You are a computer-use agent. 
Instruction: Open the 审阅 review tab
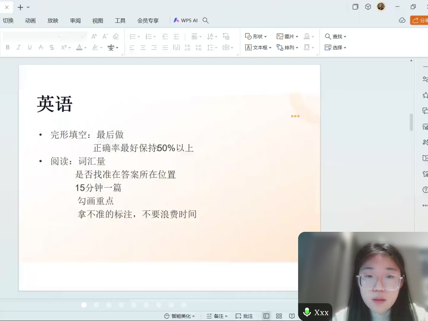[75, 21]
